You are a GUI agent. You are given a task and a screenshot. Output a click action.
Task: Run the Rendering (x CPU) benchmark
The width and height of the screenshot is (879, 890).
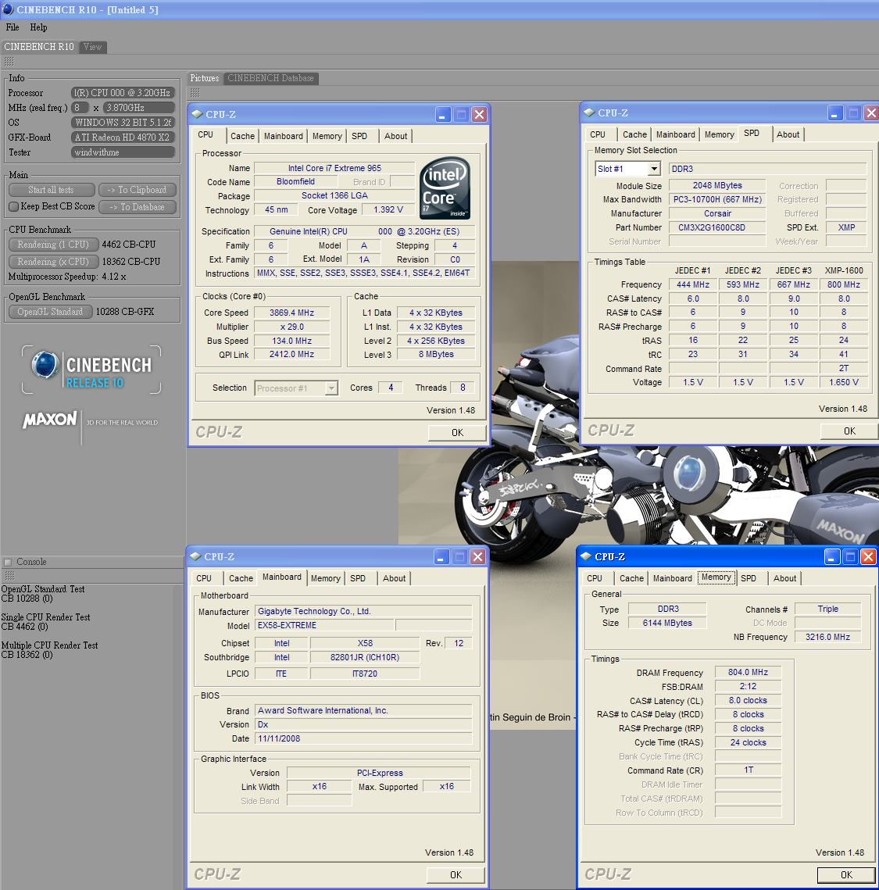(53, 262)
